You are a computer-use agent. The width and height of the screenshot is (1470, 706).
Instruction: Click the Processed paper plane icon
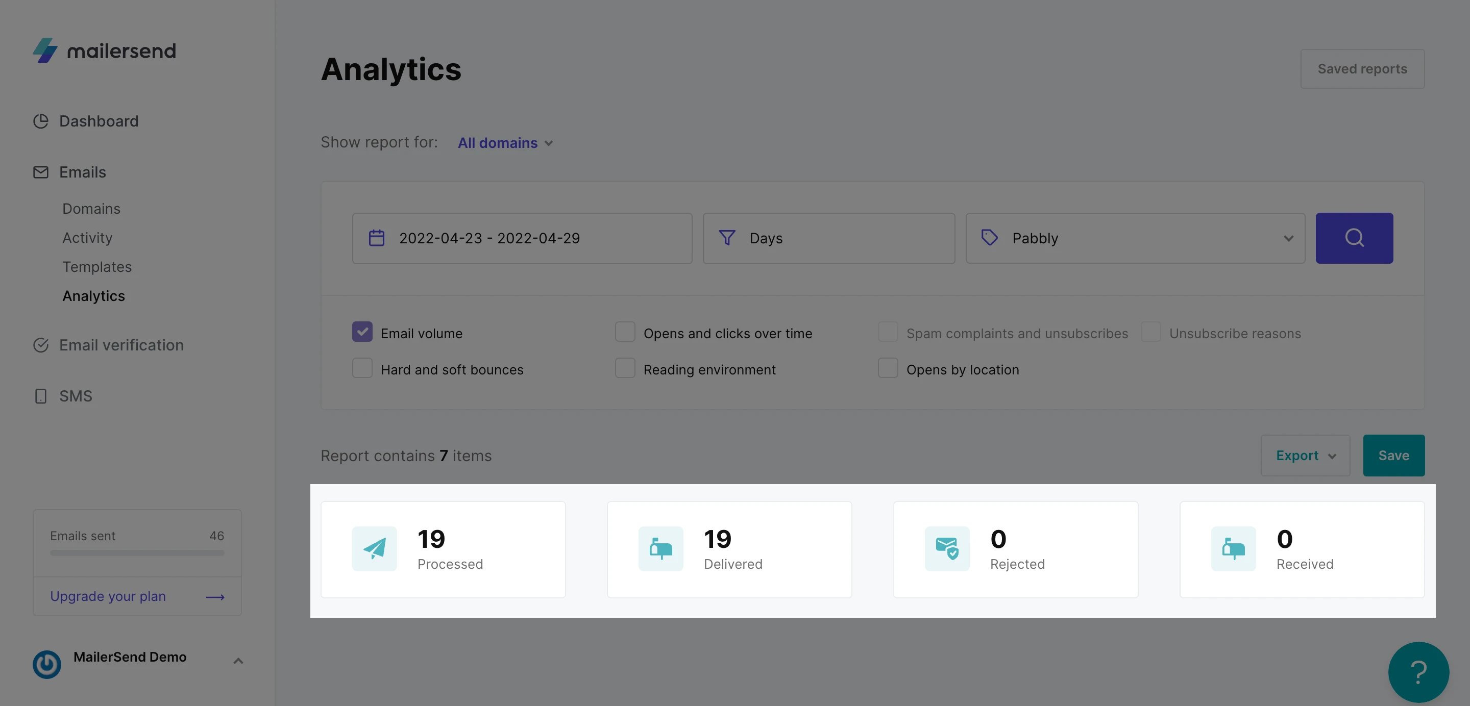coord(374,548)
